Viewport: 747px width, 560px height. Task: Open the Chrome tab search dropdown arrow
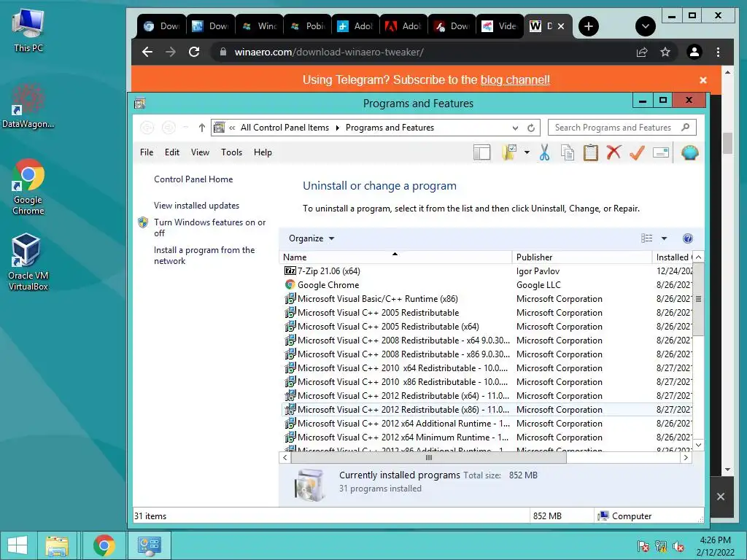(x=646, y=26)
